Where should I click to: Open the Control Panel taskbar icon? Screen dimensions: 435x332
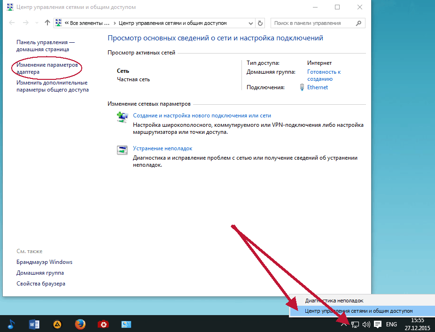click(x=126, y=324)
